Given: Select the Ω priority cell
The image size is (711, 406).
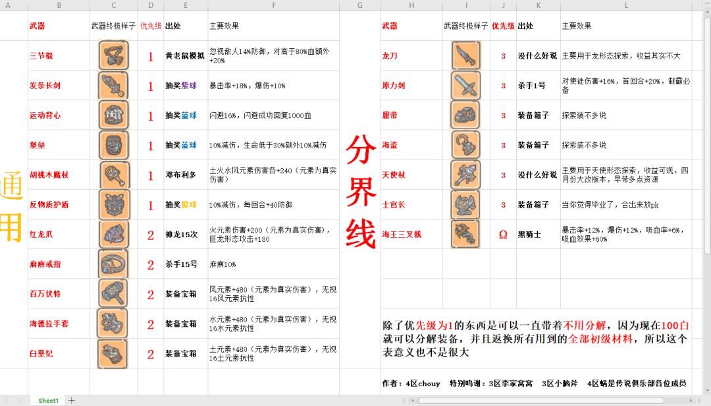Looking at the screenshot, I should click(503, 235).
